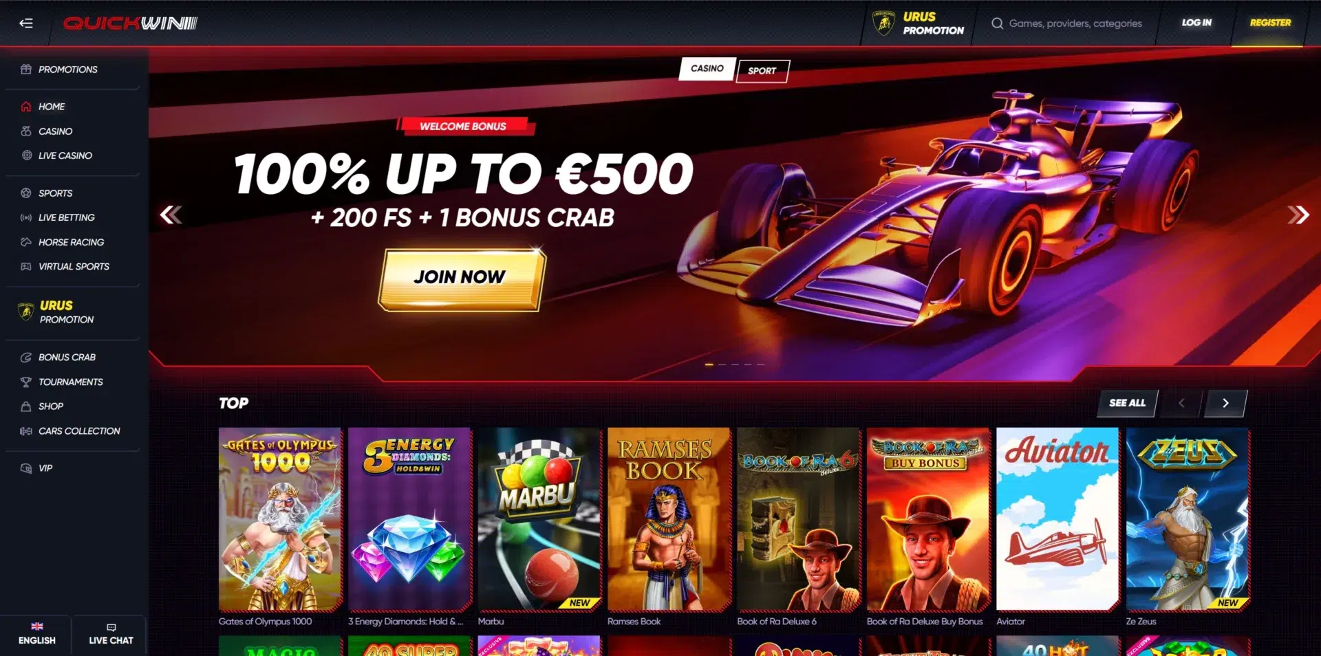
Task: Click the search magnifier icon
Action: [997, 23]
